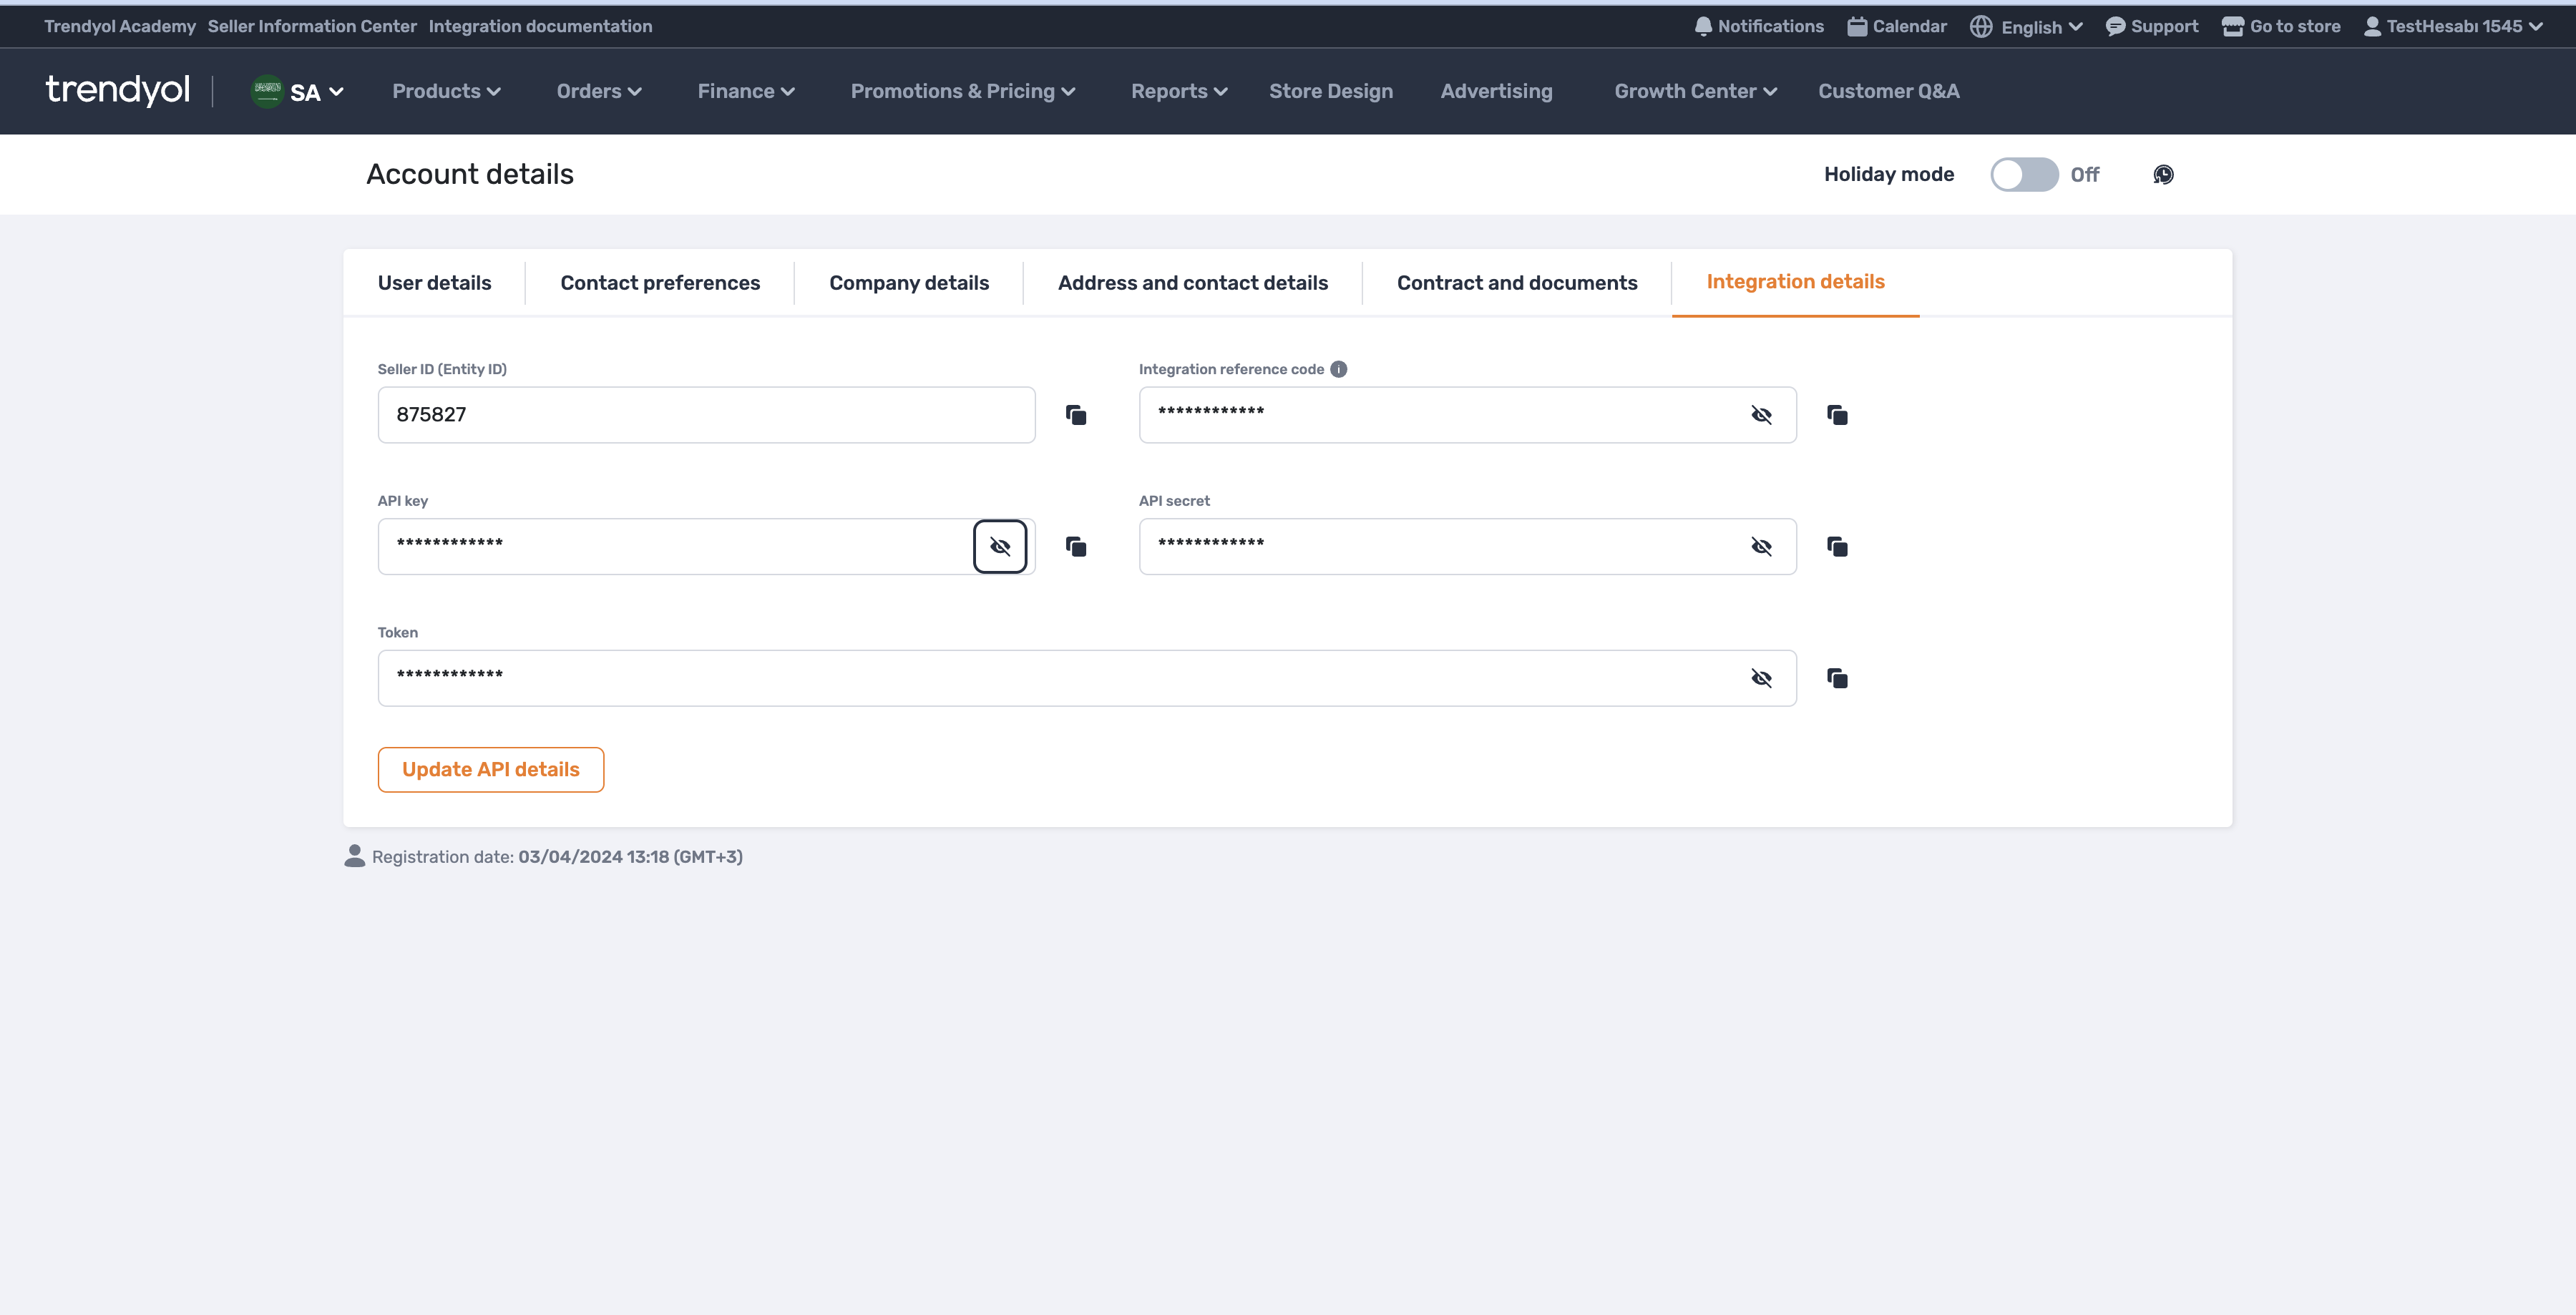Click the Update API details button
The height and width of the screenshot is (1315, 2576).
491,770
